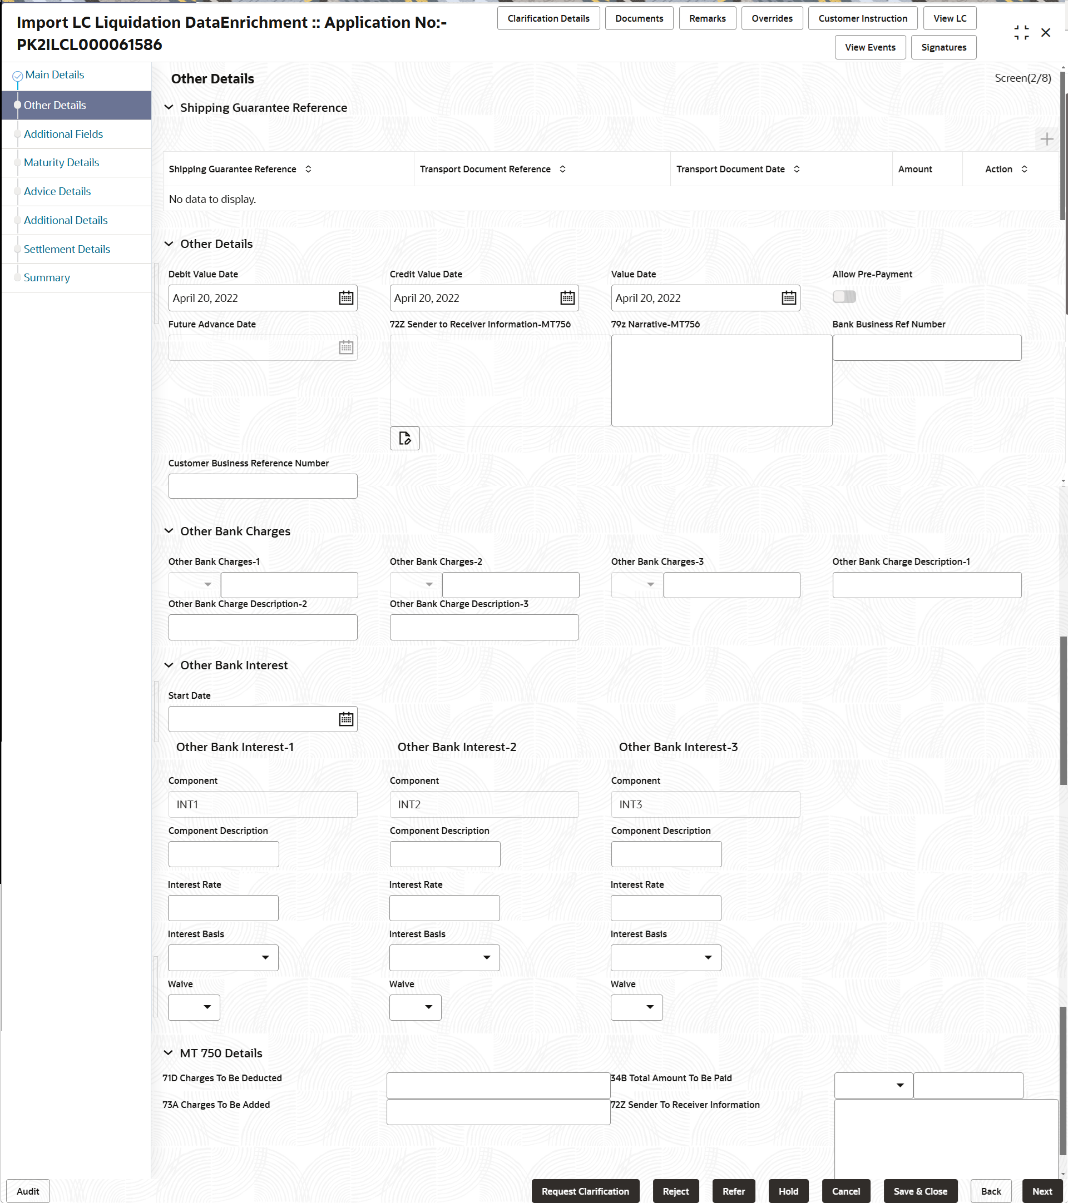
Task: Open Debit Value Date calendar picker
Action: tap(345, 298)
